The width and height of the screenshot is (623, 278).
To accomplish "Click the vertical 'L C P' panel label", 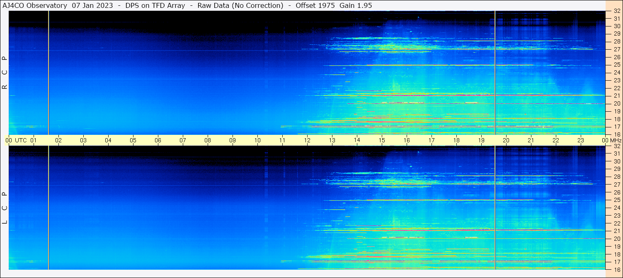I will coord(5,208).
